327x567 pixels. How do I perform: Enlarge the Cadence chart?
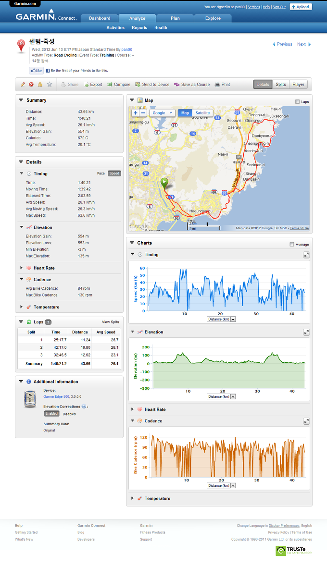tap(306, 421)
